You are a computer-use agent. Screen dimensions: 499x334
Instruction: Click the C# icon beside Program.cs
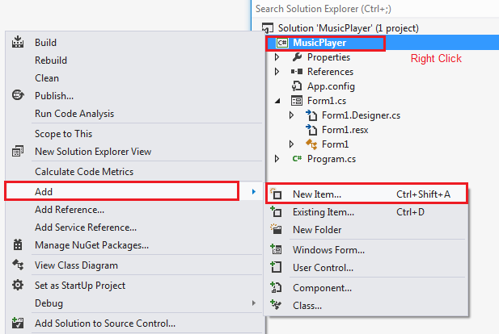click(x=297, y=158)
